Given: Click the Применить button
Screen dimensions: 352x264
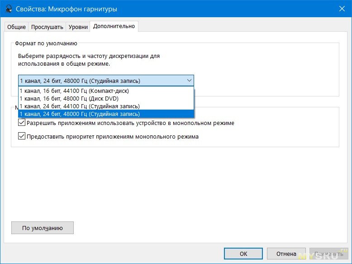Looking at the screenshot, I should coord(327,254).
